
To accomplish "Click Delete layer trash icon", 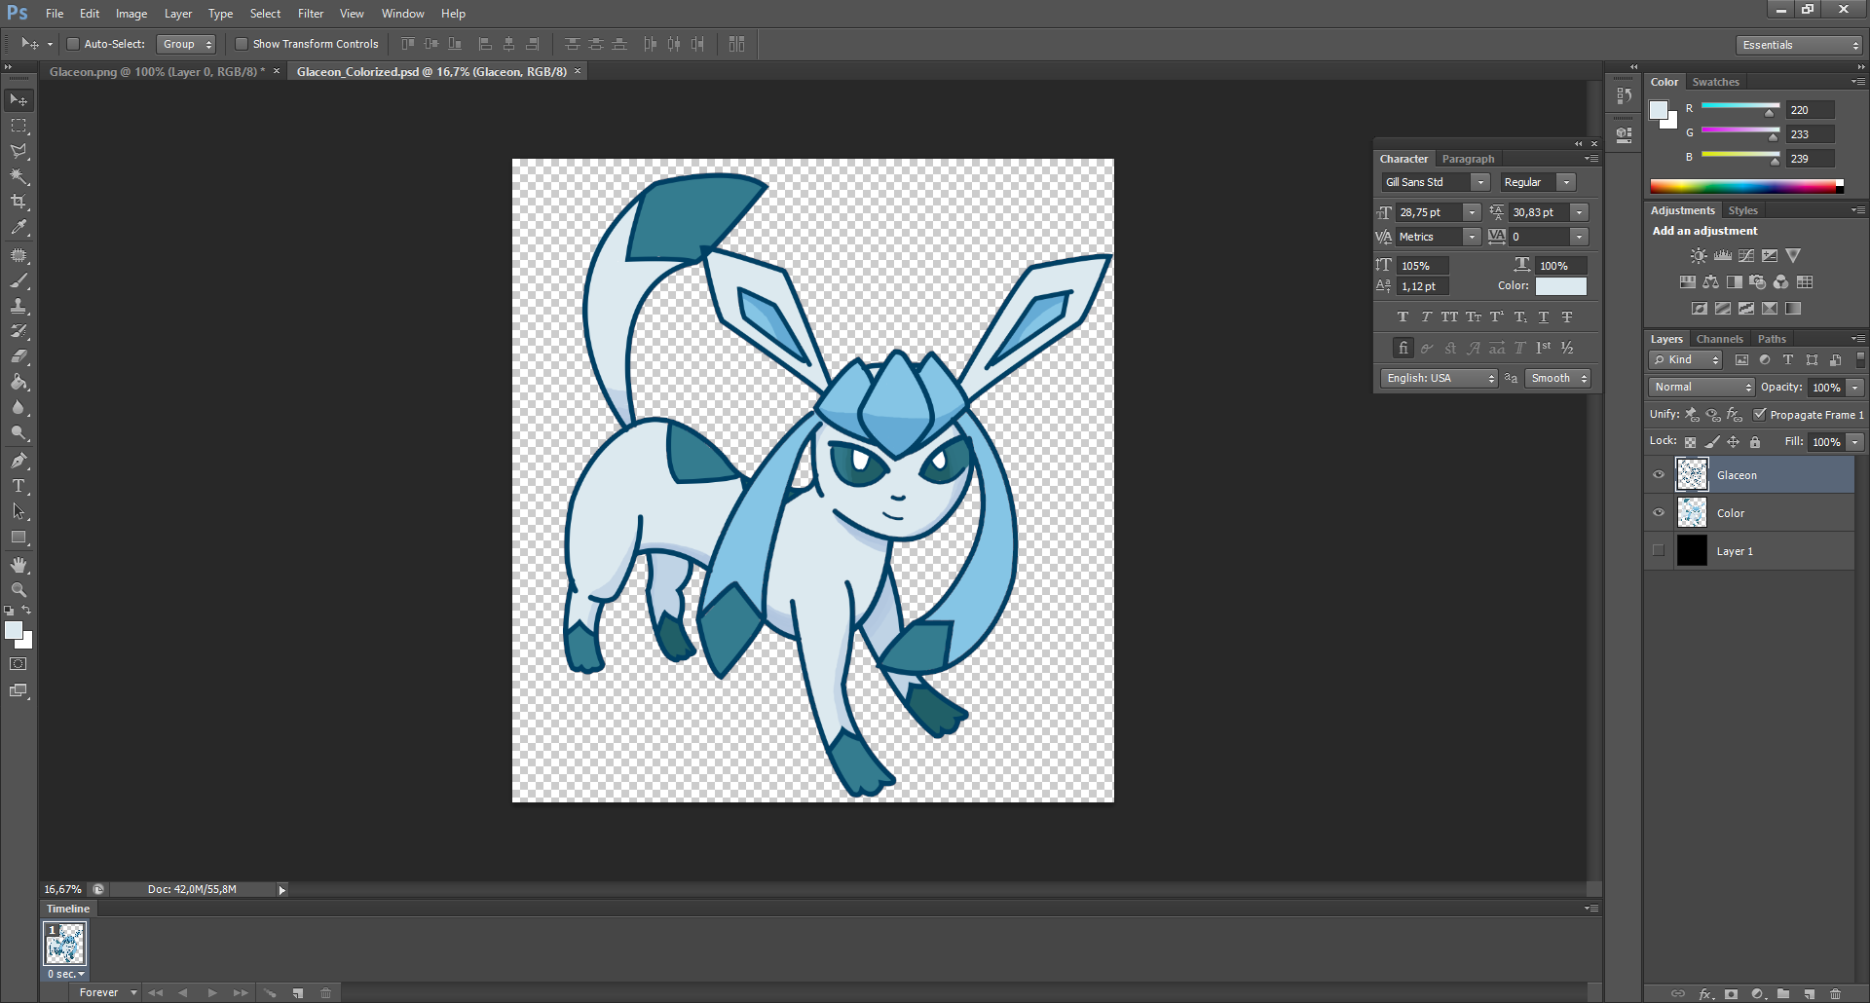I will point(1836,994).
